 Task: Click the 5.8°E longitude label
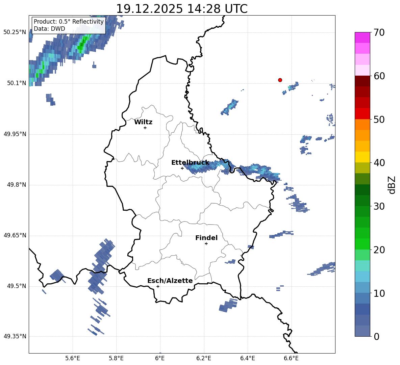pos(116,358)
